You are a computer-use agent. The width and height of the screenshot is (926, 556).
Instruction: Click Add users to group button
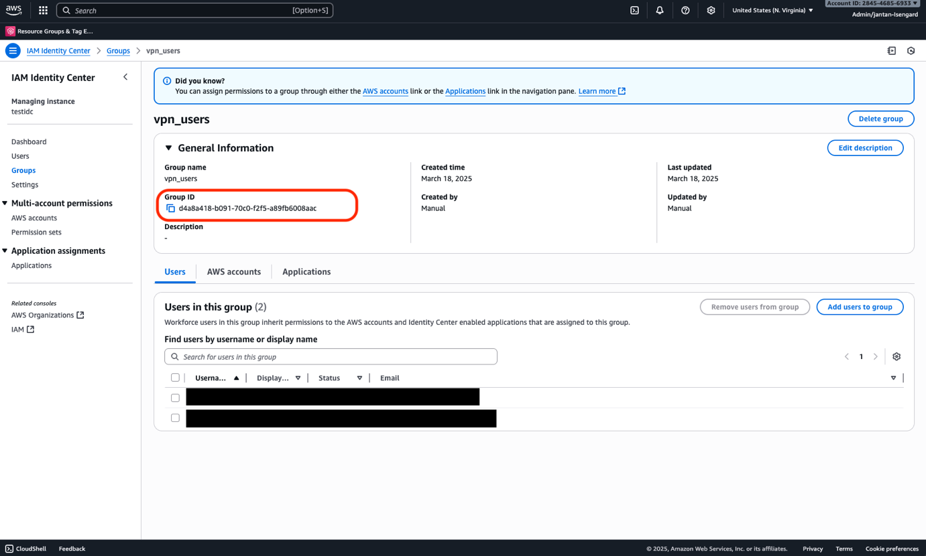pyautogui.click(x=860, y=307)
